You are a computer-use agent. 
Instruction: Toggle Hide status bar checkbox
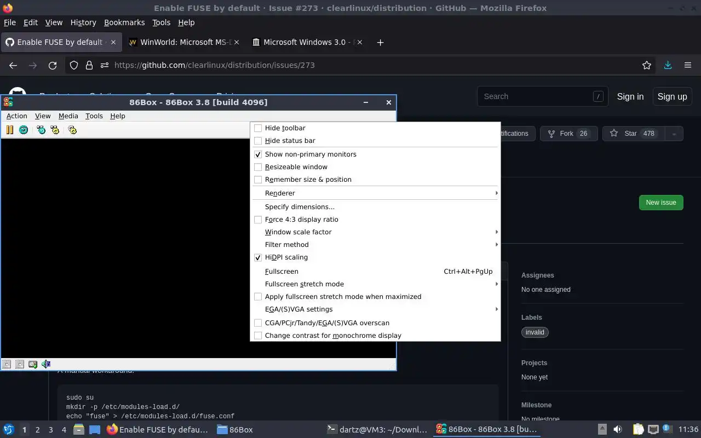[258, 141]
